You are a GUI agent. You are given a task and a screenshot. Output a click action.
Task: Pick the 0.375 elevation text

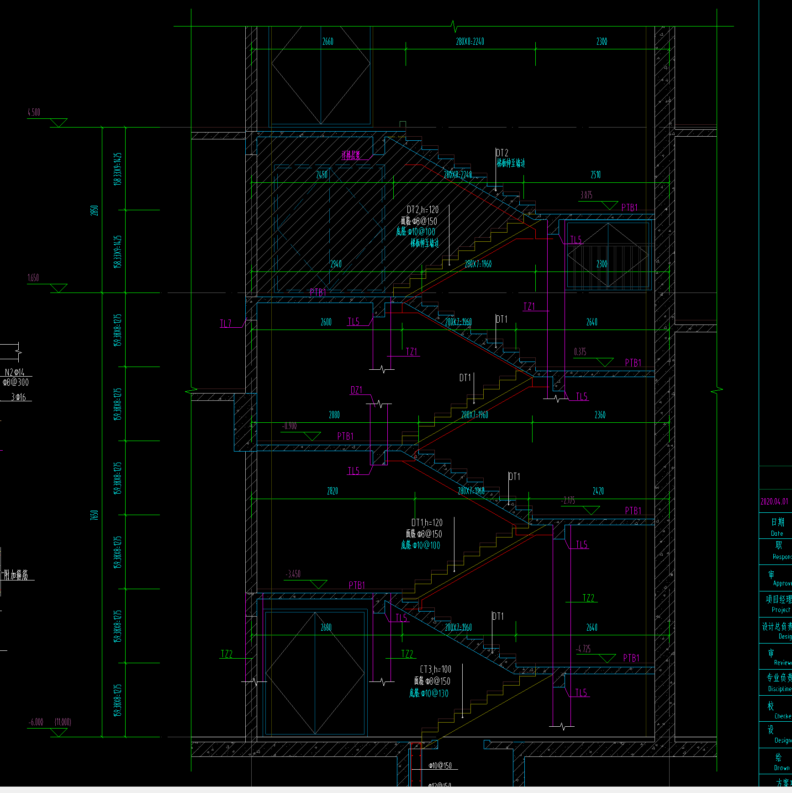[580, 352]
